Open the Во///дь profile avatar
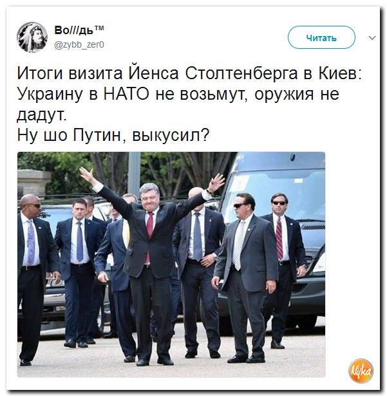 pyautogui.click(x=32, y=37)
